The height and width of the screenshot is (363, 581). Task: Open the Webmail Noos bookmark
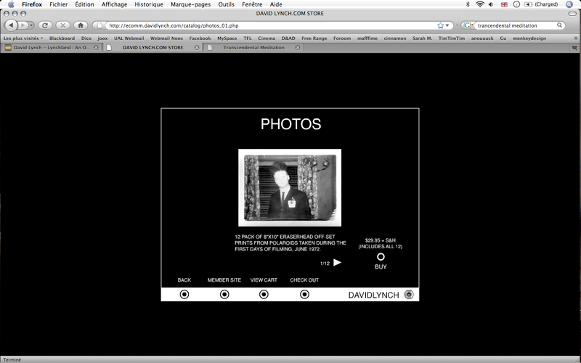point(166,38)
